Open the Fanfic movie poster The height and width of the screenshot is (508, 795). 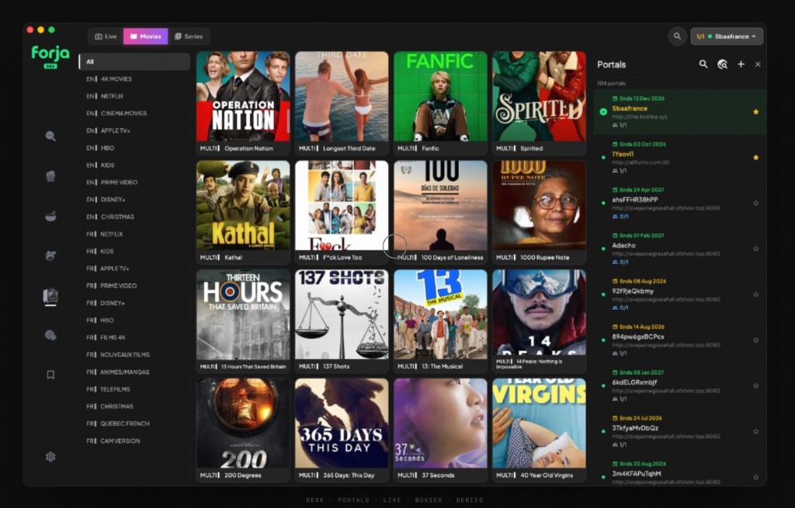[440, 96]
